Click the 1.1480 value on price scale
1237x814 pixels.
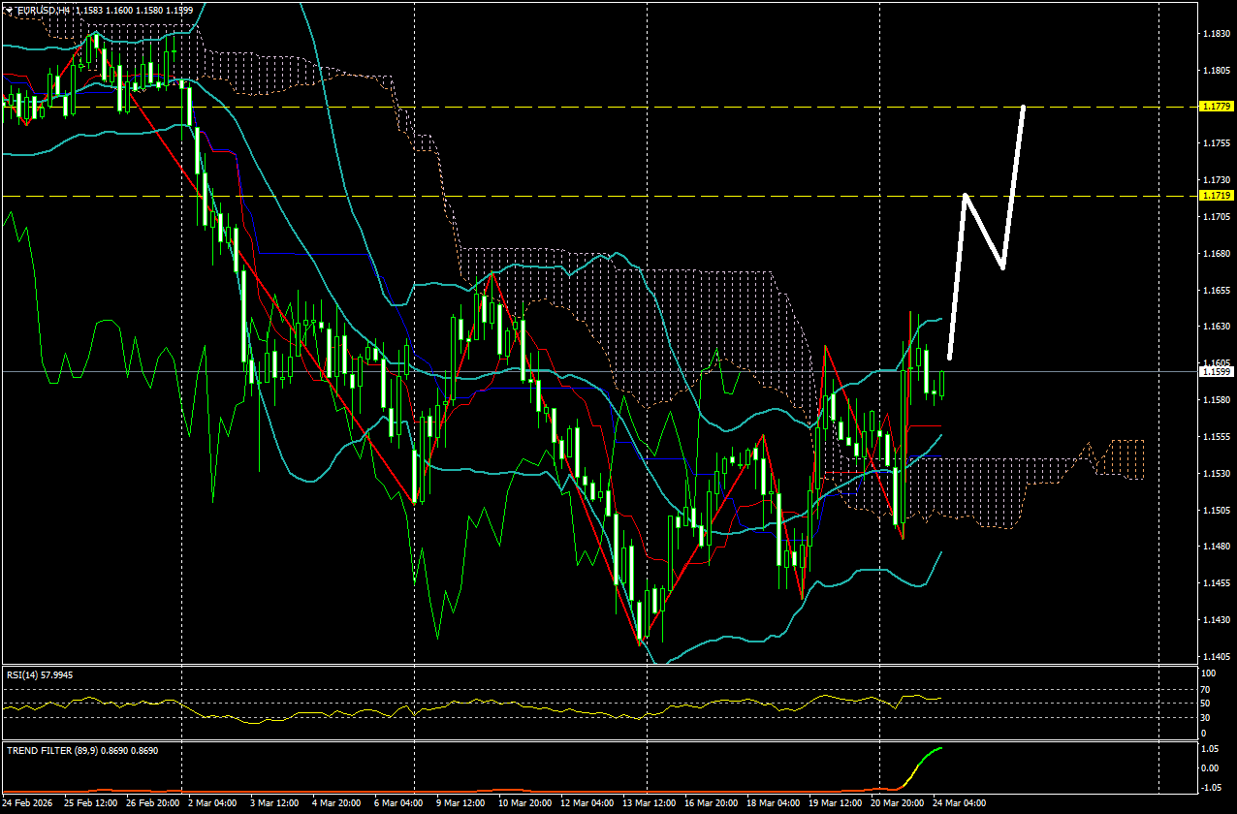tap(1216, 547)
